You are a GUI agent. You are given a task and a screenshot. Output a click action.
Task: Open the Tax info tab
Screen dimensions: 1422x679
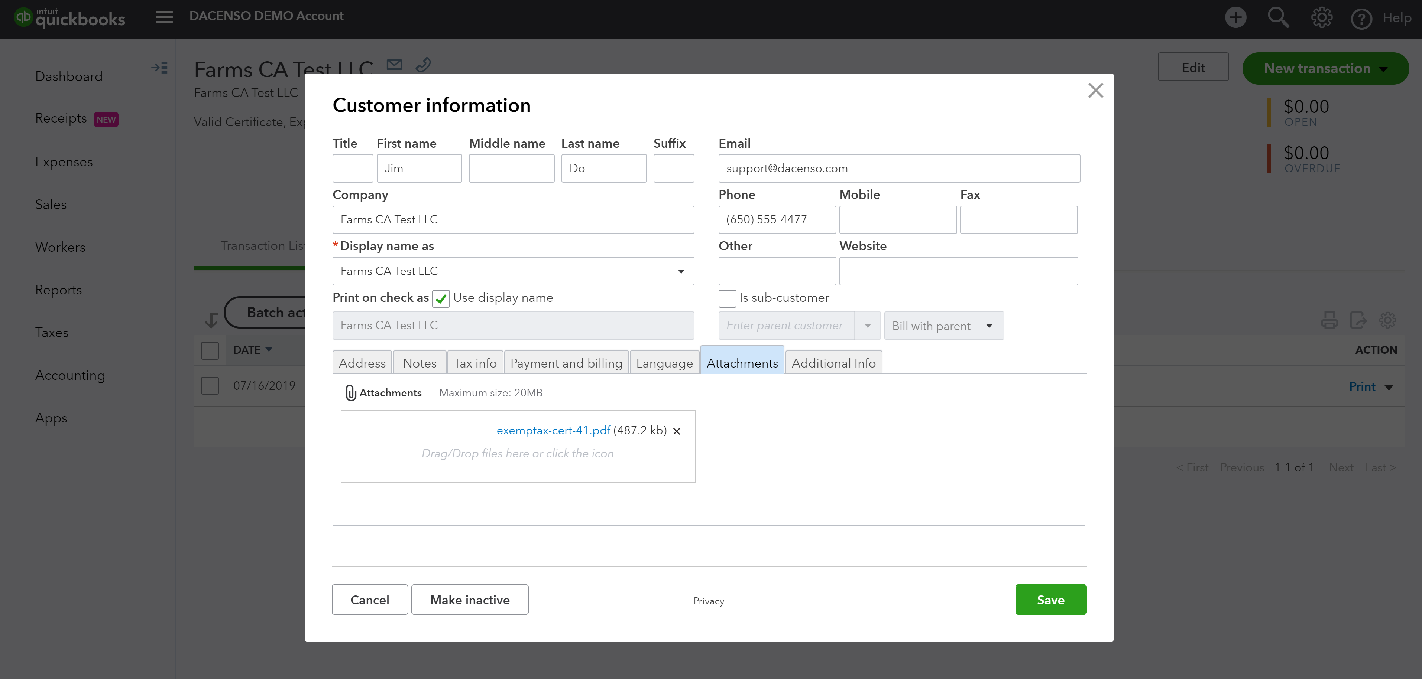coord(475,363)
